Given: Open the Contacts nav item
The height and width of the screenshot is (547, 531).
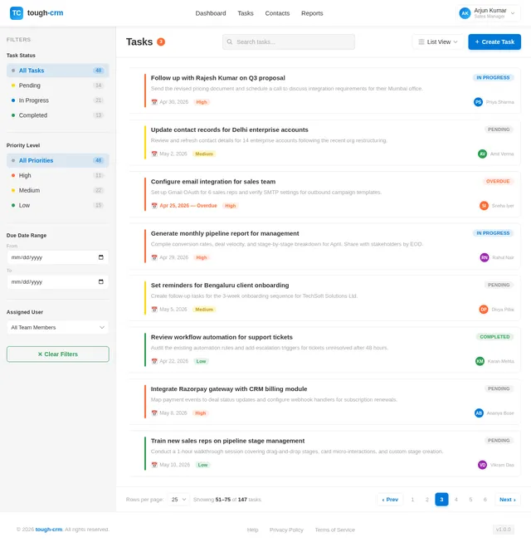Looking at the screenshot, I should tap(277, 13).
